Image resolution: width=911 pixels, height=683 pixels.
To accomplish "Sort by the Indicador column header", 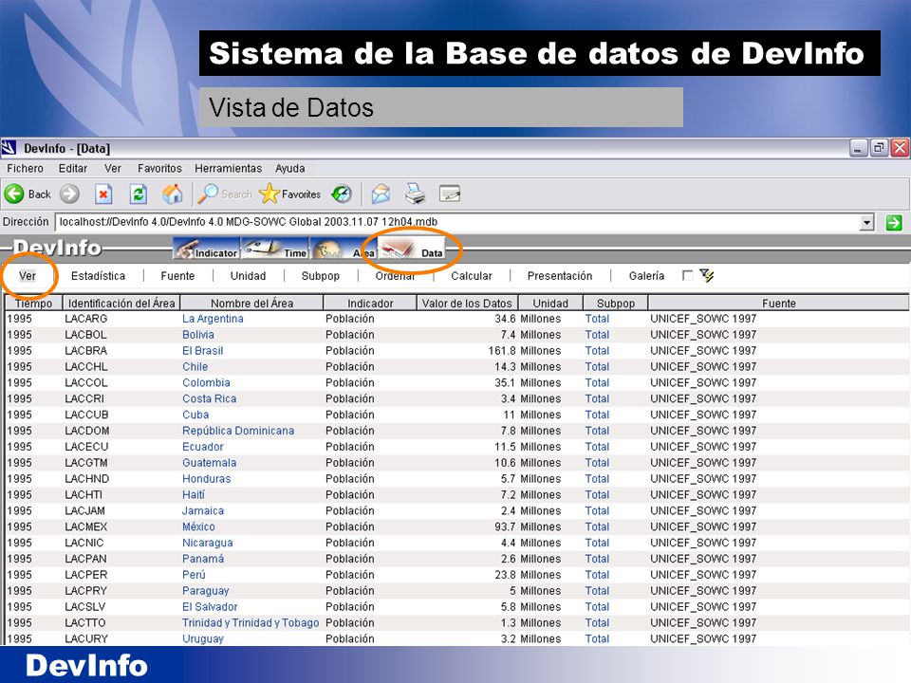I will (370, 304).
